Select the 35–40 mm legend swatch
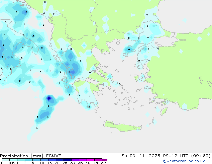 (83, 160)
